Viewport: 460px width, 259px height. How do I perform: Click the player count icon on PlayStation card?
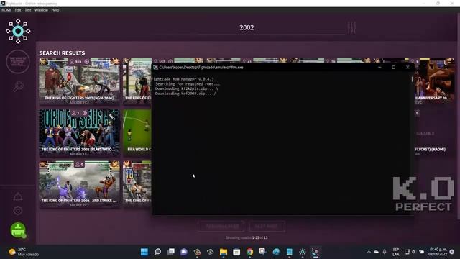tap(74, 113)
